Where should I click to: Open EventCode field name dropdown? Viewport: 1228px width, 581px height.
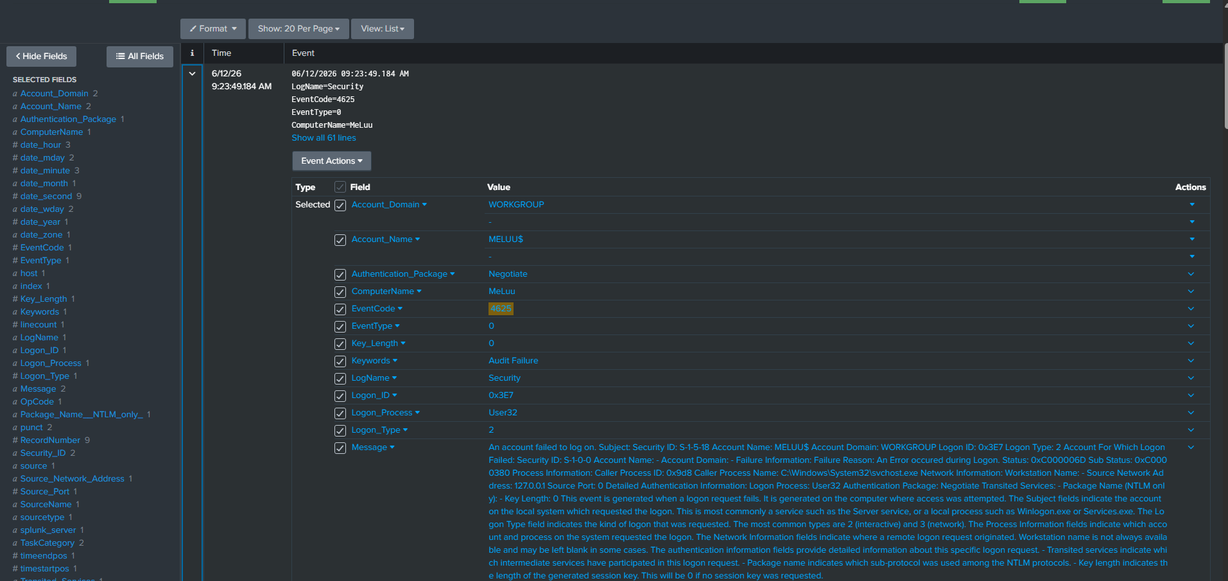pos(377,309)
